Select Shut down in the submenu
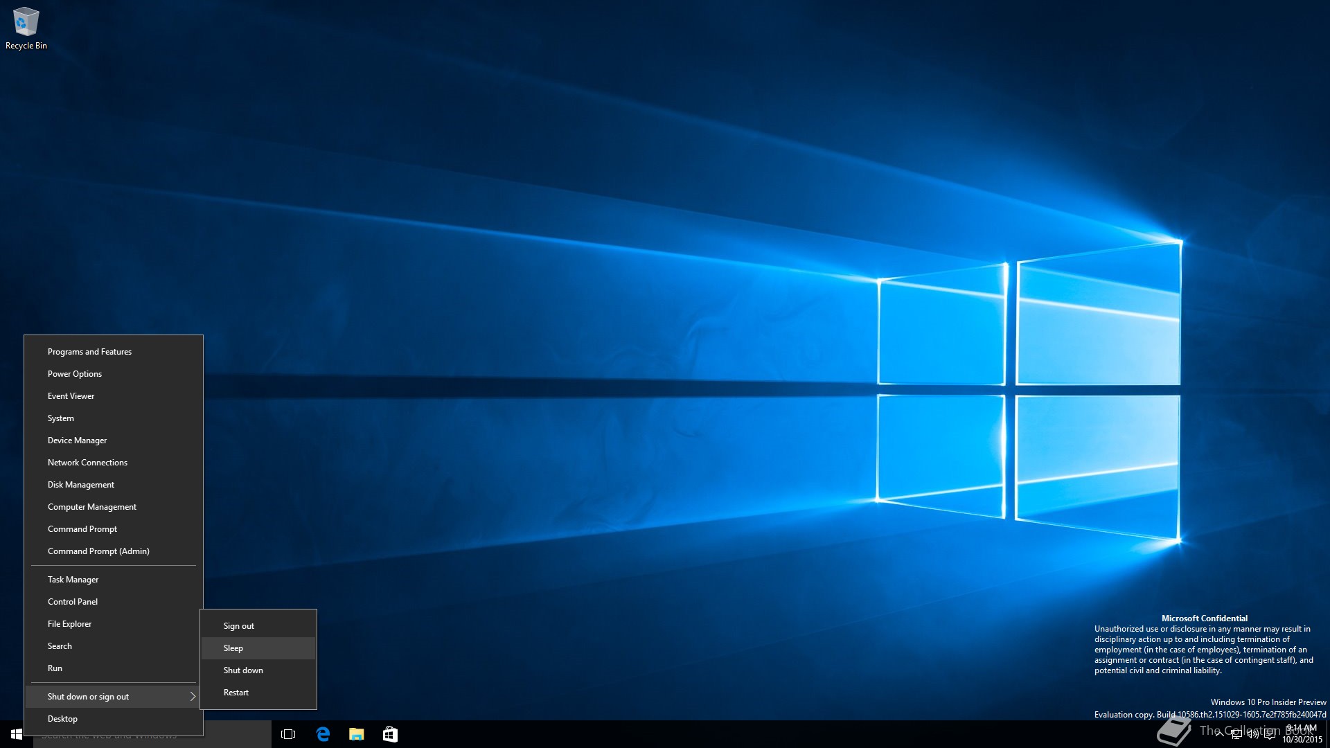This screenshot has width=1330, height=748. click(258, 670)
